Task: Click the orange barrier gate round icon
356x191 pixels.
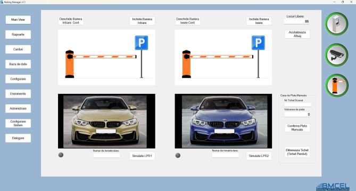Action: [336, 86]
